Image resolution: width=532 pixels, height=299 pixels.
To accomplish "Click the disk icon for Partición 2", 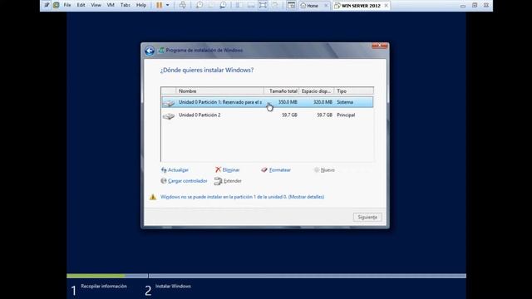I will (x=169, y=116).
